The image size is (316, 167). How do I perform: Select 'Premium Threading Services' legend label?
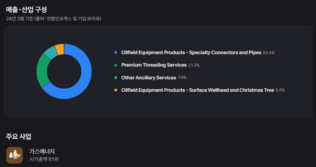click(x=154, y=65)
